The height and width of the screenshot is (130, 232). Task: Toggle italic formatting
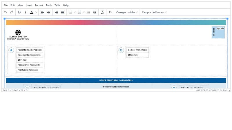tap(26, 12)
